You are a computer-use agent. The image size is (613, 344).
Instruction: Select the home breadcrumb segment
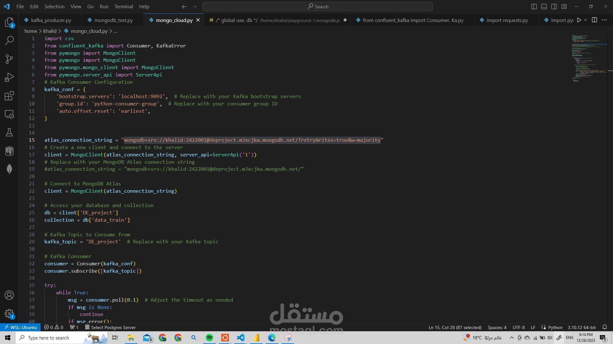tap(31, 31)
